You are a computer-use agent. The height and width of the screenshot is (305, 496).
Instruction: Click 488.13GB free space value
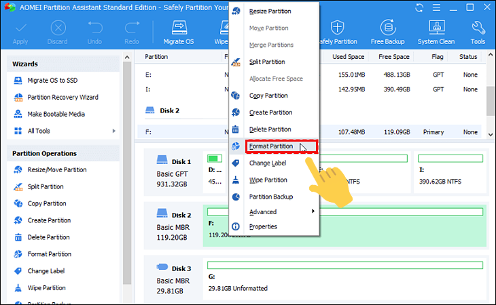click(397, 75)
